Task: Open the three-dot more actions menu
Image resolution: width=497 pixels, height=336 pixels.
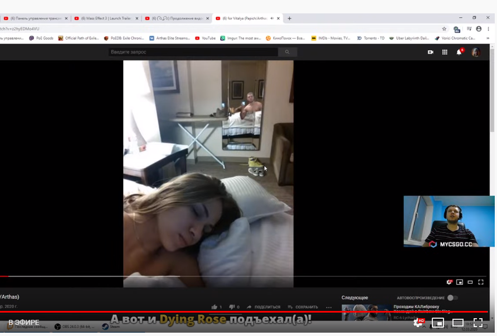Action: point(329,307)
